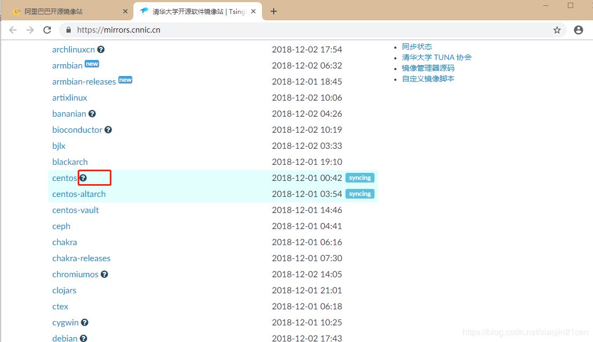Viewport: 593px width, 342px height.
Task: Open the bananian mirror link
Action: [x=69, y=114]
